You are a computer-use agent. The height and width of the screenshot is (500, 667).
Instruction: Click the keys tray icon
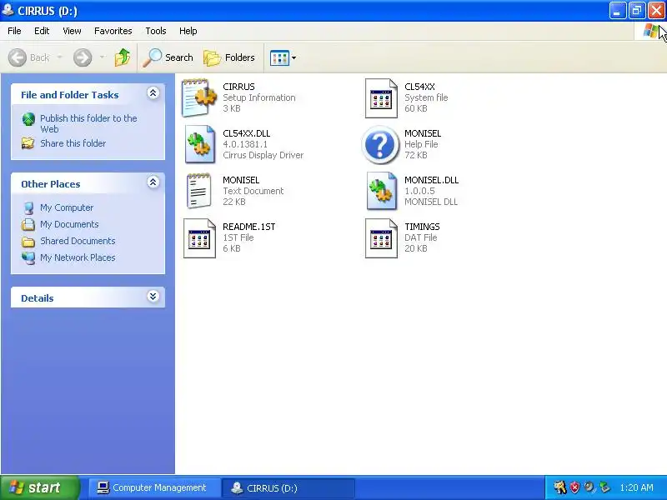[x=559, y=487]
